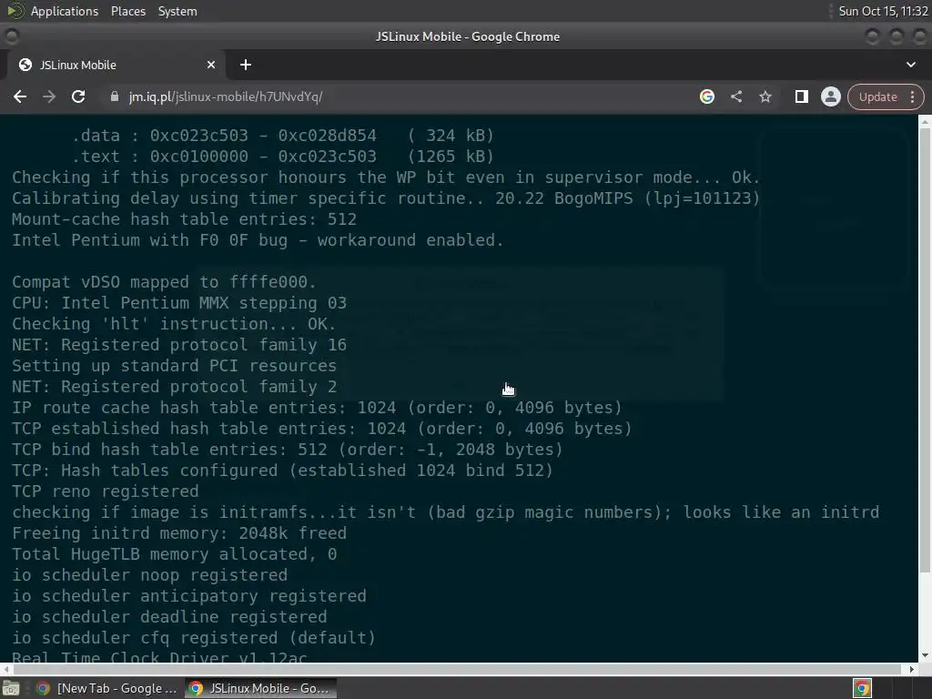The height and width of the screenshot is (699, 932).
Task: Click line 'NET: Registered protocol family 16'
Action: pyautogui.click(x=179, y=345)
